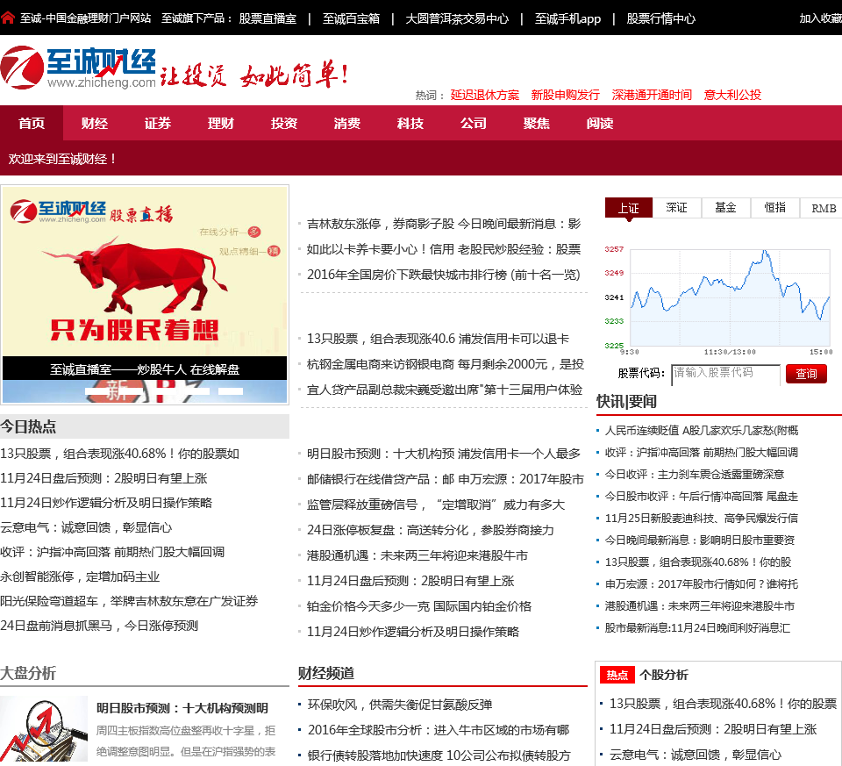
Task: Open 申万宏源：2017年股市行情如何 in 快讯要闻
Action: 702,583
